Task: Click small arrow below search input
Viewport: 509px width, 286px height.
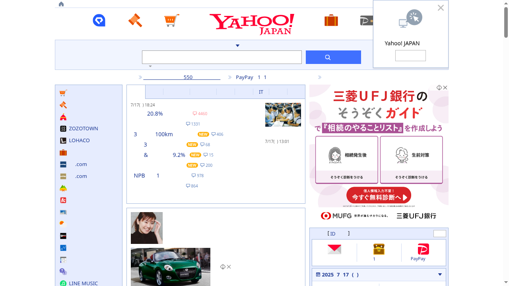Action: 150,66
